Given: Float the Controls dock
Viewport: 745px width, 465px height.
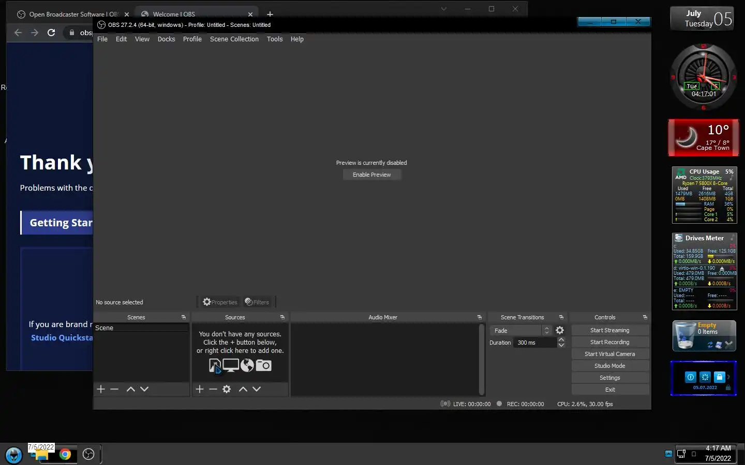Looking at the screenshot, I should [x=645, y=317].
